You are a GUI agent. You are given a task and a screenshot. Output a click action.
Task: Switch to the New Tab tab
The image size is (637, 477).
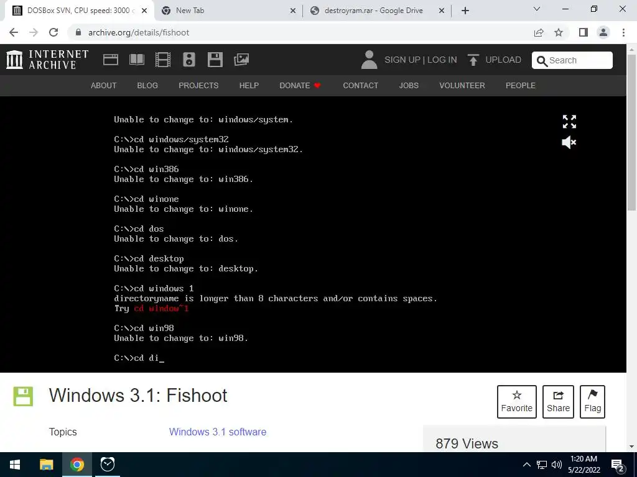pyautogui.click(x=229, y=11)
